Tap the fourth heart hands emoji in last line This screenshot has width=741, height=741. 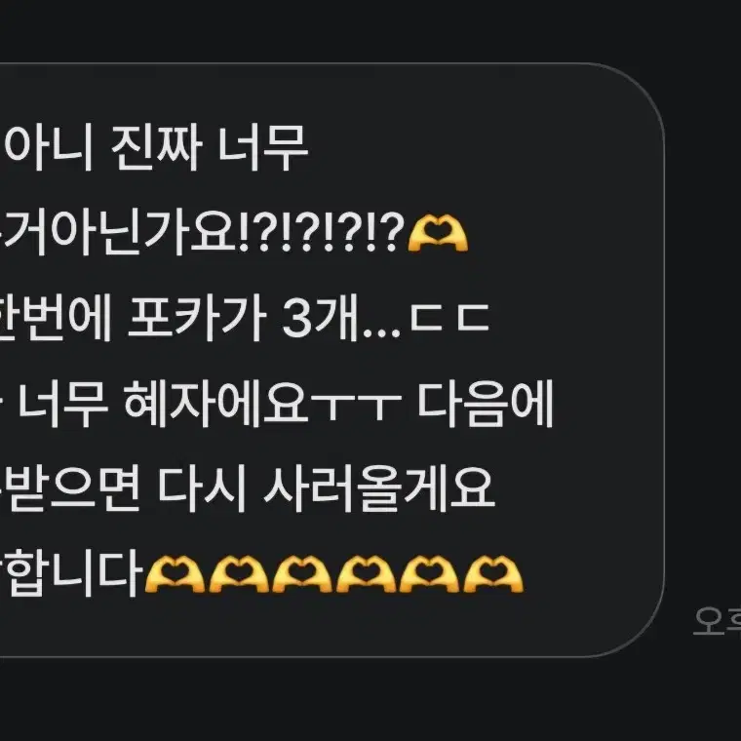(x=366, y=574)
